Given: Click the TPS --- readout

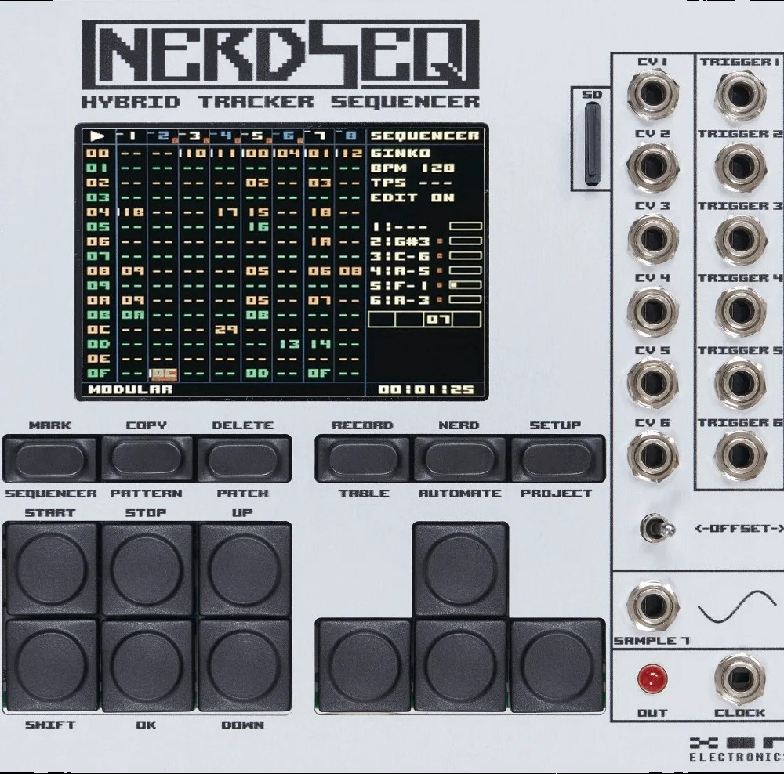Looking at the screenshot, I should (411, 183).
